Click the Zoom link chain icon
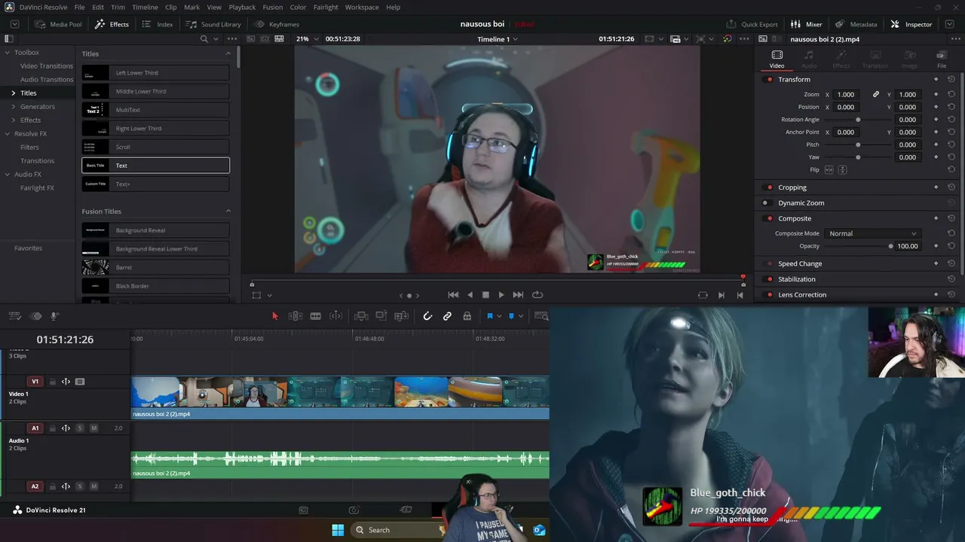The width and height of the screenshot is (965, 542). coord(876,95)
